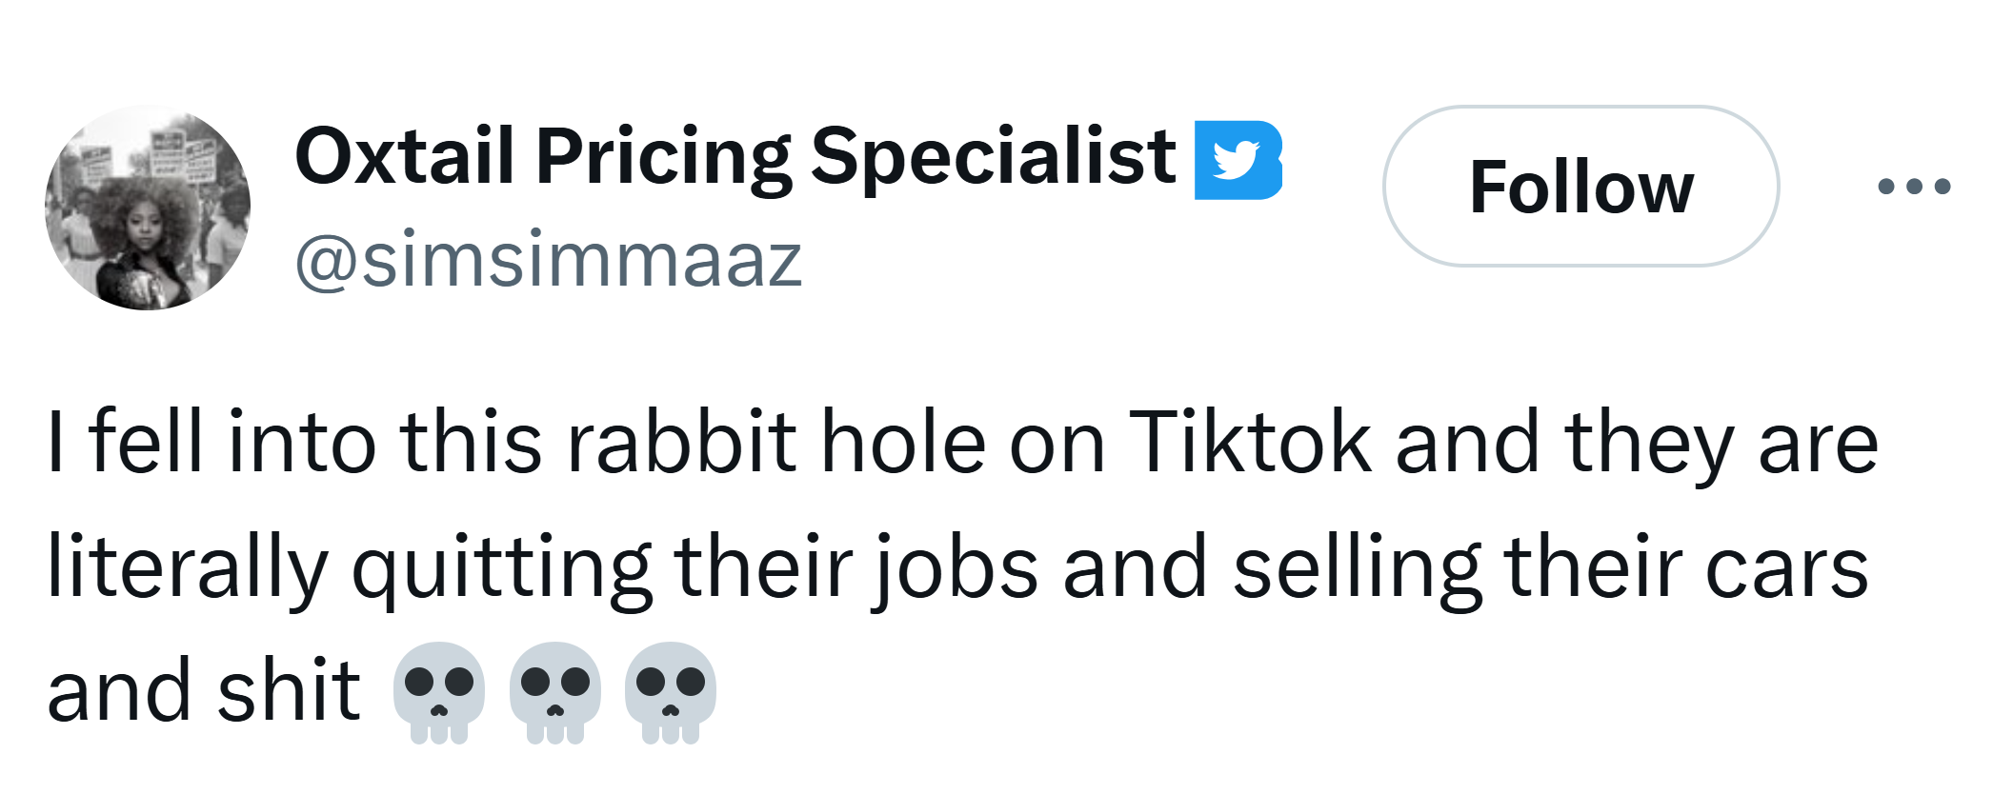
Task: Click the Follow button
Action: point(1580,187)
